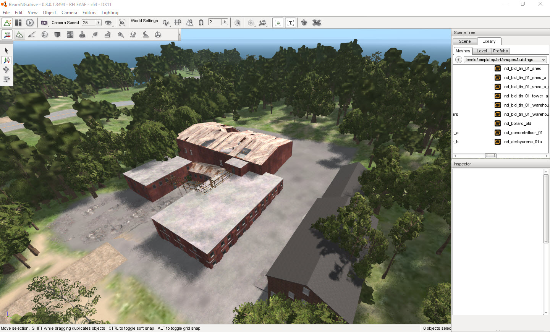Click the Play level button
The image size is (550, 332).
pyautogui.click(x=30, y=23)
